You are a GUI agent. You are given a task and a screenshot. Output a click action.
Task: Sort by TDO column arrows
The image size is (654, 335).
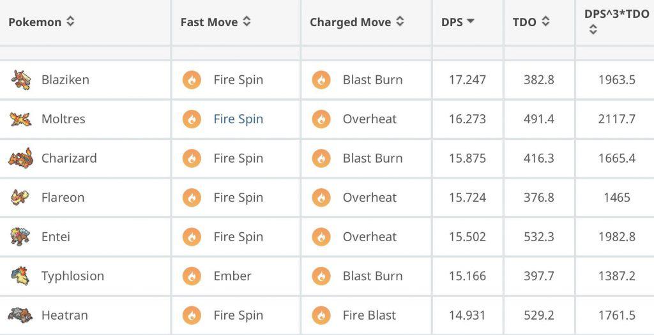pyautogui.click(x=545, y=22)
